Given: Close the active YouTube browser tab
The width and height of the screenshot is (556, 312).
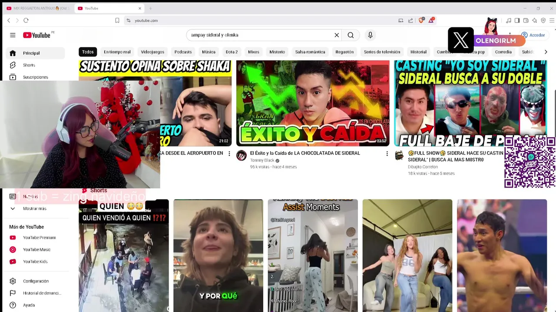Looking at the screenshot, I should click(x=140, y=8).
